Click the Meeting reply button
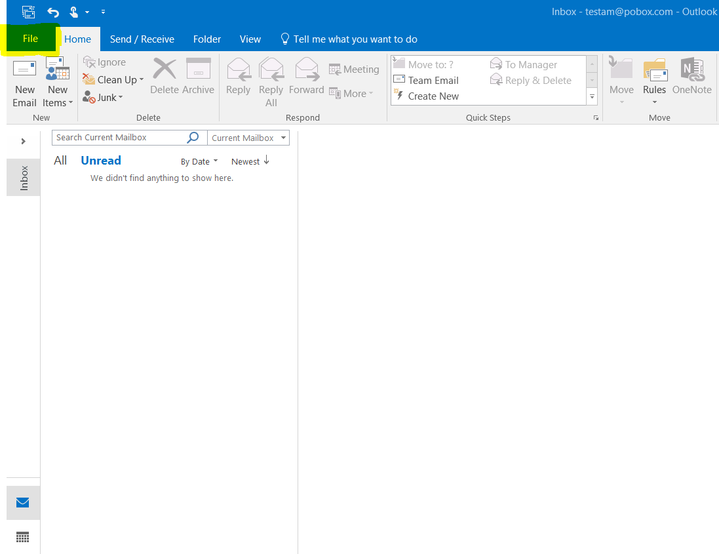The image size is (719, 554). [354, 69]
